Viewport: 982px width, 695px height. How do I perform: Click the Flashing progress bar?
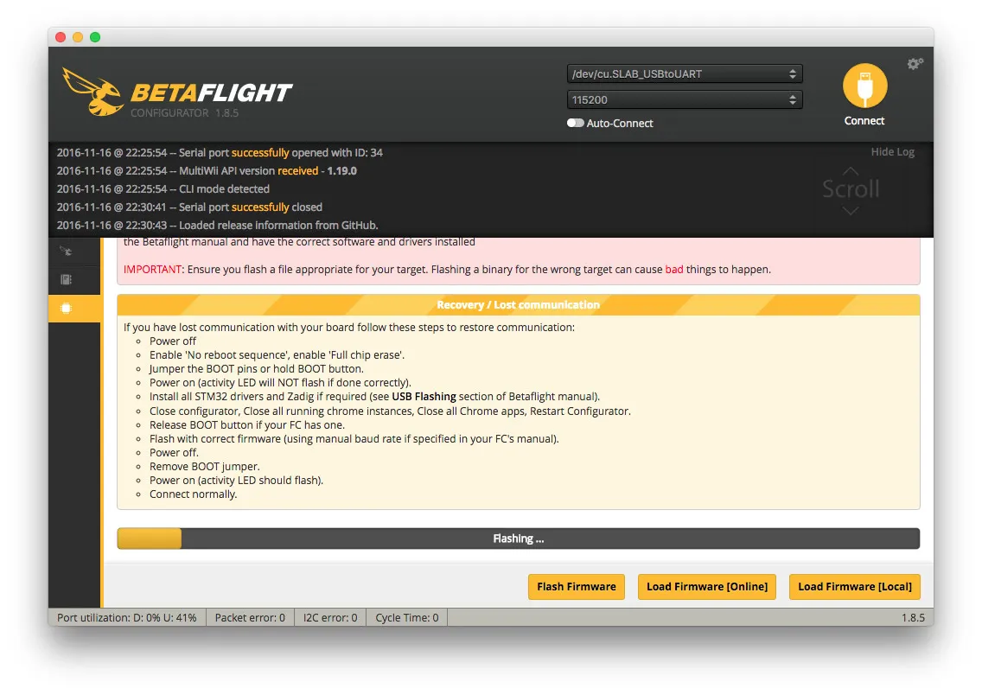(x=518, y=539)
